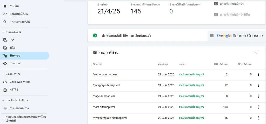
Task: Go to Core Web Vitals report
Action: [20, 82]
